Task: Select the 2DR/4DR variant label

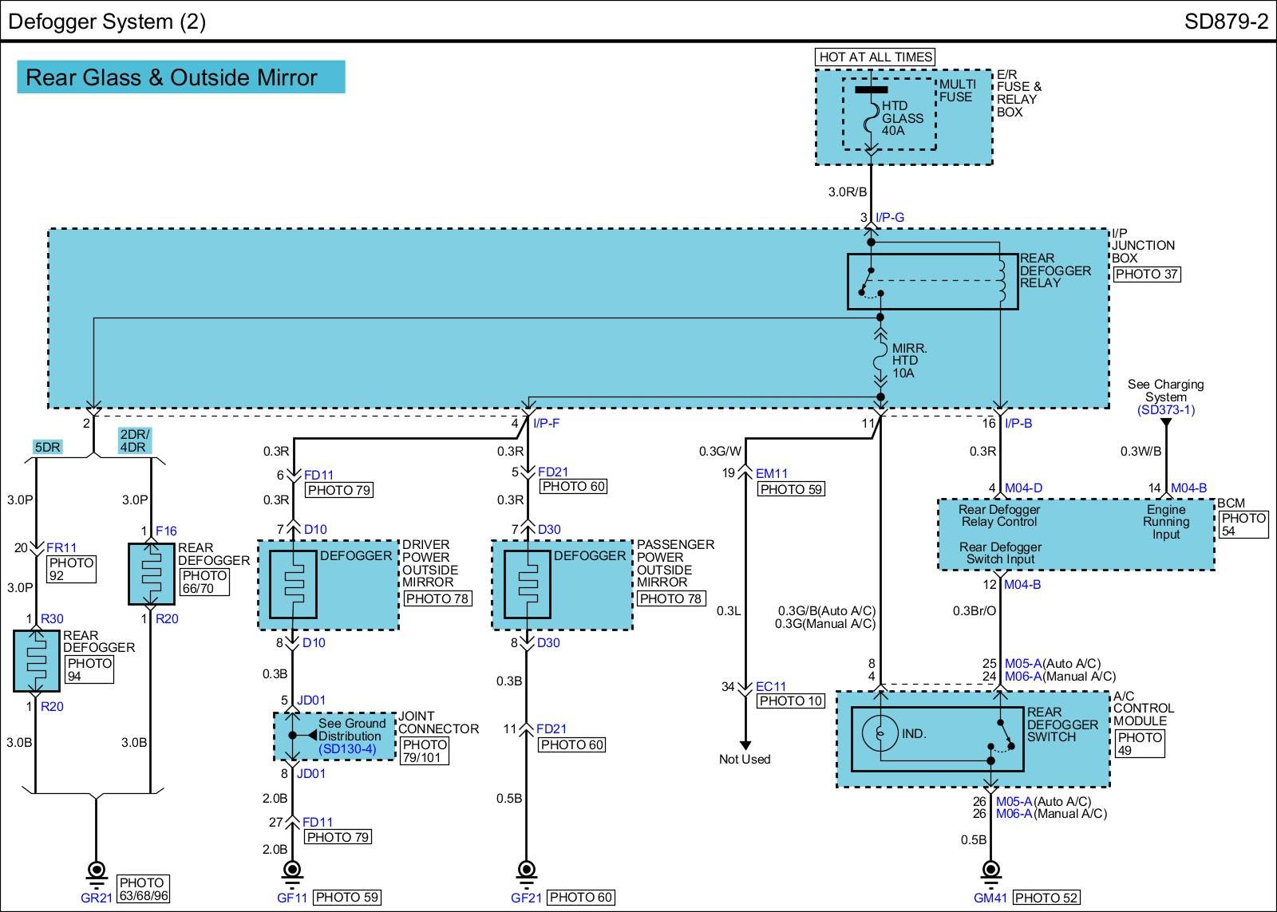Action: tap(133, 440)
